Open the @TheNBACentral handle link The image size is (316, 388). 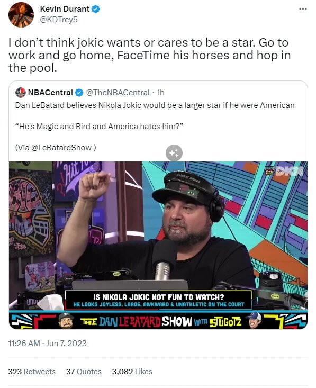(118, 93)
